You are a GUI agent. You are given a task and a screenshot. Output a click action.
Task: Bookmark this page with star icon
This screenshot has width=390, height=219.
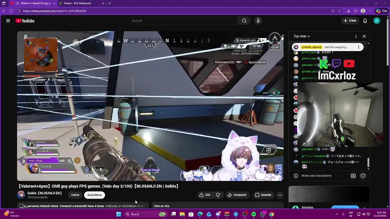pos(340,11)
